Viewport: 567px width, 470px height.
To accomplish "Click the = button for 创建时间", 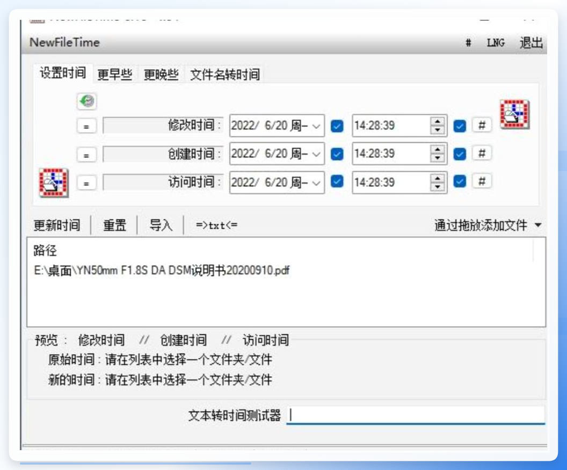I will click(86, 155).
